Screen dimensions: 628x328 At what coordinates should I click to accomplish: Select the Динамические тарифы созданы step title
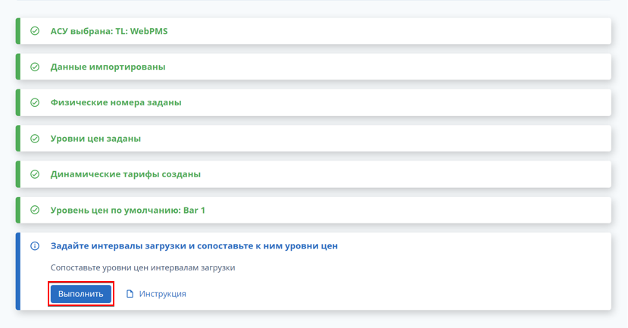click(x=125, y=174)
